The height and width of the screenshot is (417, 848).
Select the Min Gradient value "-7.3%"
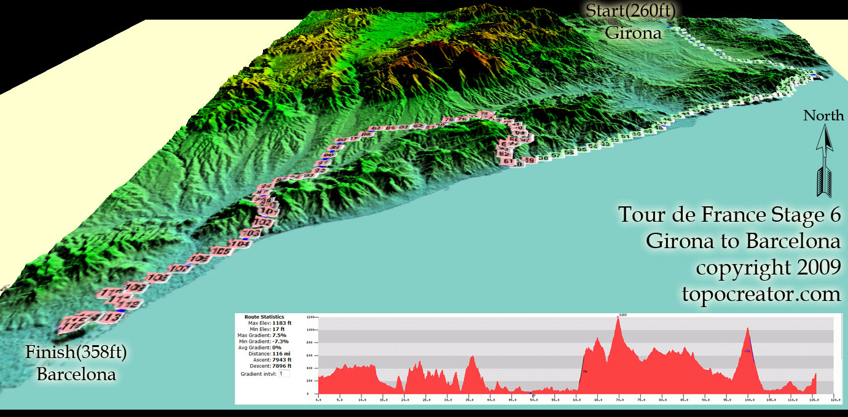coord(280,341)
